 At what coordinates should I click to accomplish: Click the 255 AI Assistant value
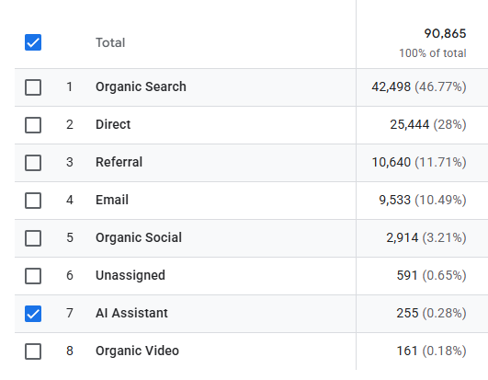pos(407,313)
